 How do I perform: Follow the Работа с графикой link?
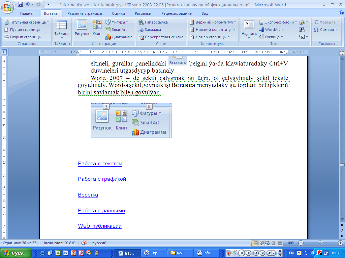(x=102, y=179)
